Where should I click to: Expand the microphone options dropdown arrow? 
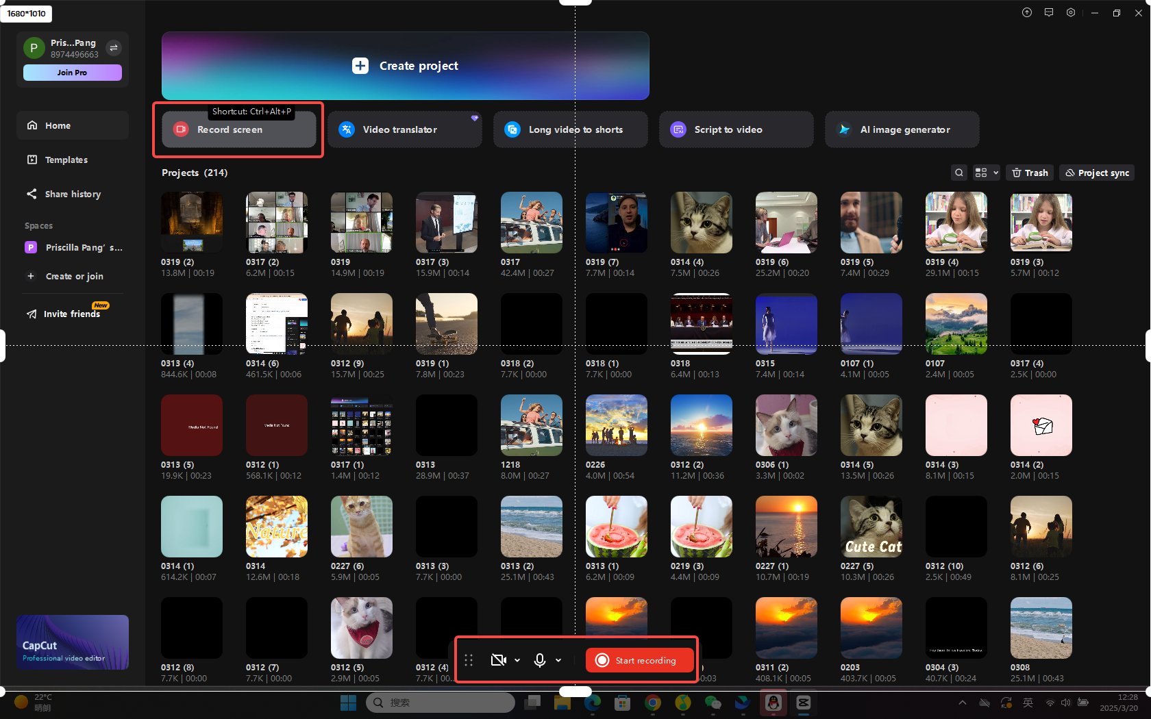558,660
